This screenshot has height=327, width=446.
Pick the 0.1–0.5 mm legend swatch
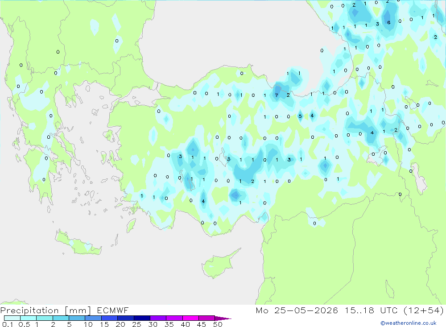pos(12,318)
